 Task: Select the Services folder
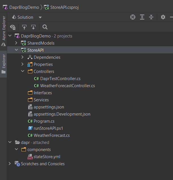pos(90,100)
